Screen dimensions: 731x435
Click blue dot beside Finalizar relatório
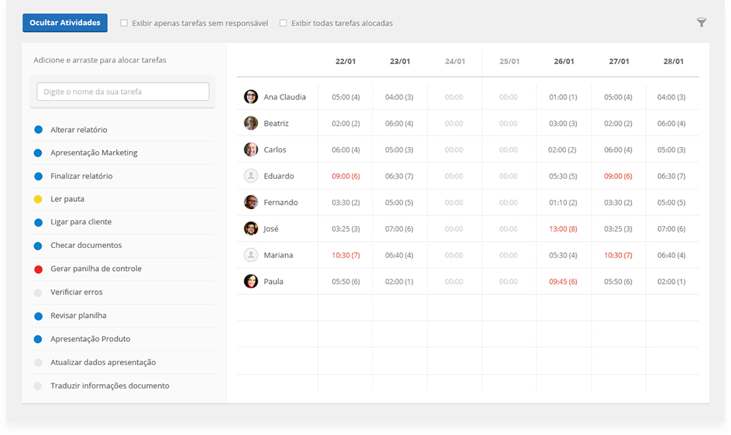pyautogui.click(x=38, y=177)
